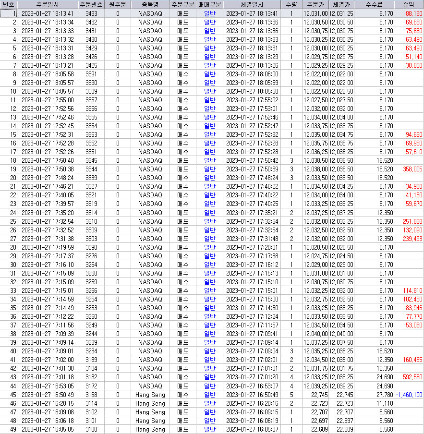Click profit value 53,080
This screenshot has height=434, width=424.
tap(414, 325)
